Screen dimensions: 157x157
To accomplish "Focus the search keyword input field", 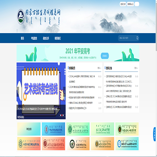I will click(x=127, y=38).
